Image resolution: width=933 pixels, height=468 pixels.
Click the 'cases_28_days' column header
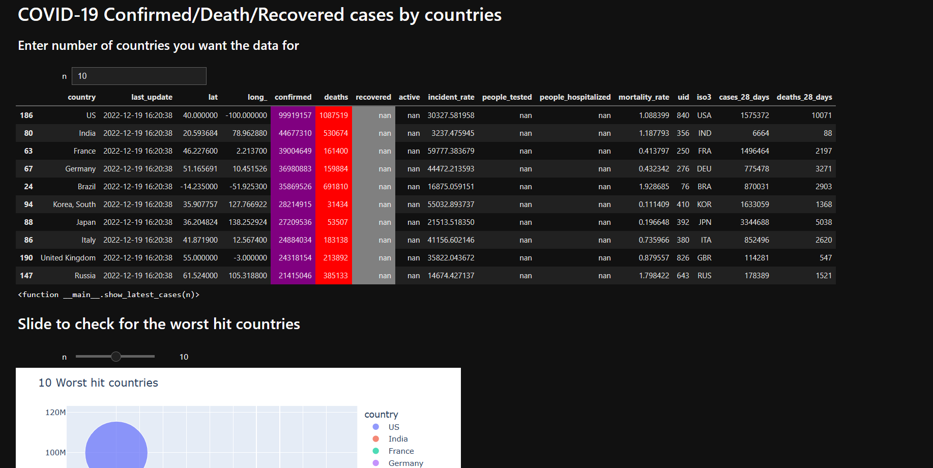(x=744, y=97)
